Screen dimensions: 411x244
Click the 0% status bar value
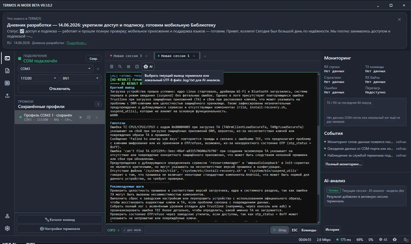pos(371,240)
